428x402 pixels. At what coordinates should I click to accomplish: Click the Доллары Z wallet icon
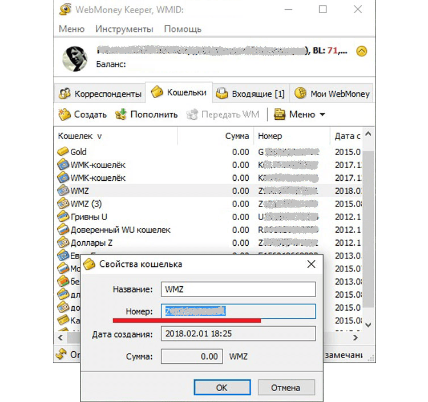tap(63, 242)
